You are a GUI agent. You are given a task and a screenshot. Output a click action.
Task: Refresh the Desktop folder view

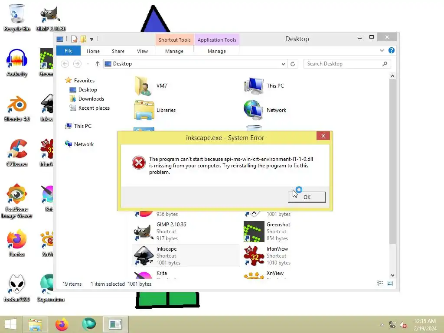coord(293,64)
